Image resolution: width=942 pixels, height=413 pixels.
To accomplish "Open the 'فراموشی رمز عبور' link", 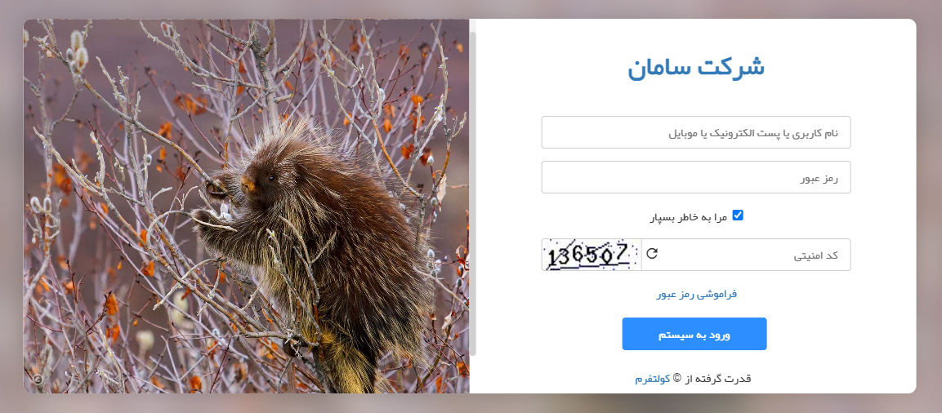I will pyautogui.click(x=696, y=294).
